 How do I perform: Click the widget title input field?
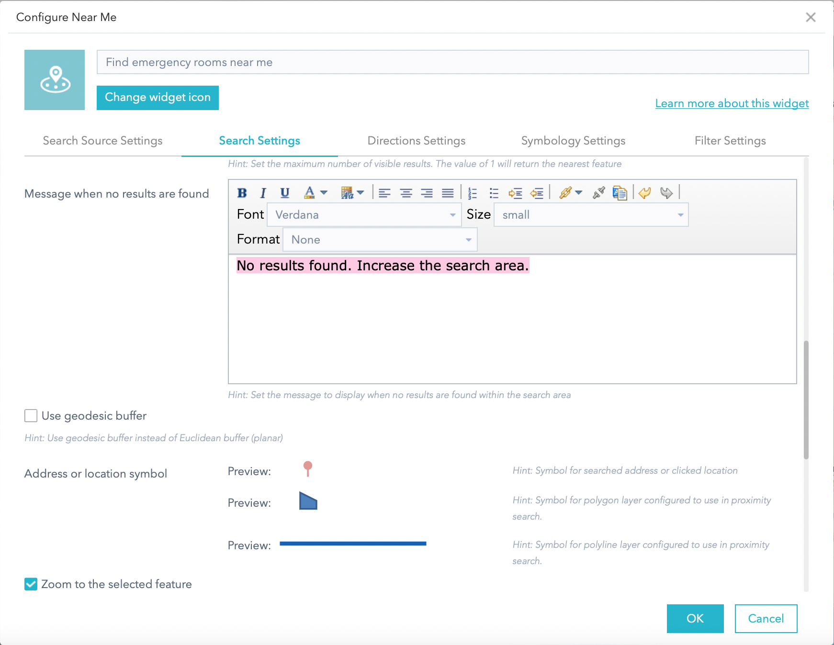[452, 62]
